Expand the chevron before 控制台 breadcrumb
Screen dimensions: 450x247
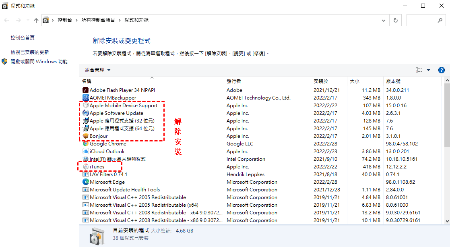pyautogui.click(x=53, y=21)
